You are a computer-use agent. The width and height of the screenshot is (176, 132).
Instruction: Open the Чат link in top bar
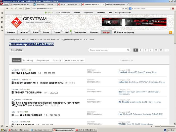[x=110, y=13]
